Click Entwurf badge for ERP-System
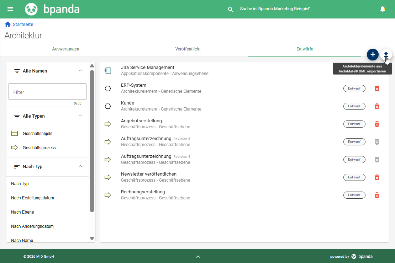This screenshot has height=263, width=395. pyautogui.click(x=354, y=88)
